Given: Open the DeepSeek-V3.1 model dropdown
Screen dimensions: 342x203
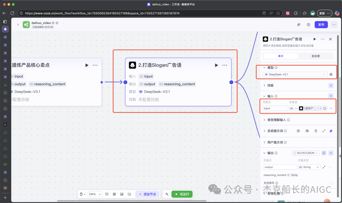Looking at the screenshot, I should click(295, 75).
